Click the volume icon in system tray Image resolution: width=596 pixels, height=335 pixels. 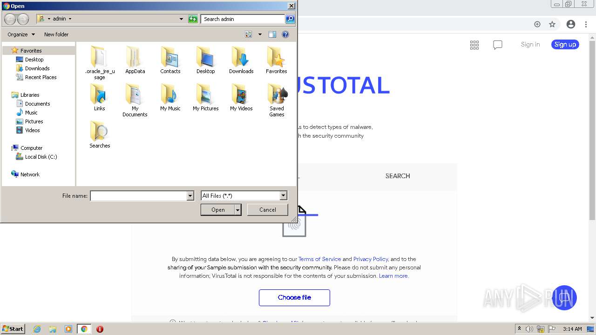pyautogui.click(x=529, y=329)
